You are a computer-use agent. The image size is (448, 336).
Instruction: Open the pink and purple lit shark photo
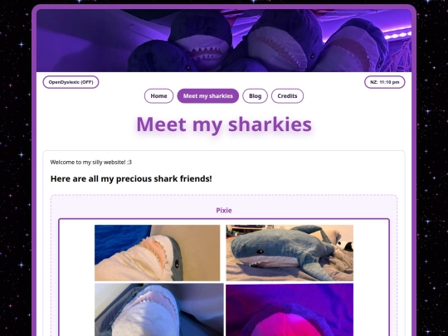(290, 309)
